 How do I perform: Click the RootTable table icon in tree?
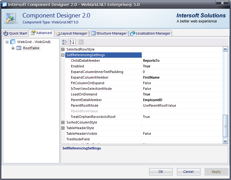[19, 48]
